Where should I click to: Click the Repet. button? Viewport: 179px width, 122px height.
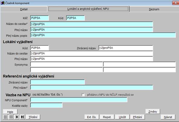click(x=107, y=117)
